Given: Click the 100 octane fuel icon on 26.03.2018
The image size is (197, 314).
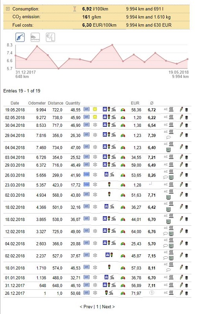Looking at the screenshot, I should [x=87, y=174].
